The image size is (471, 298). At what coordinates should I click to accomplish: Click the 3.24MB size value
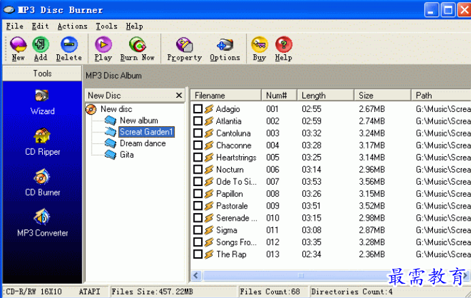pos(372,133)
